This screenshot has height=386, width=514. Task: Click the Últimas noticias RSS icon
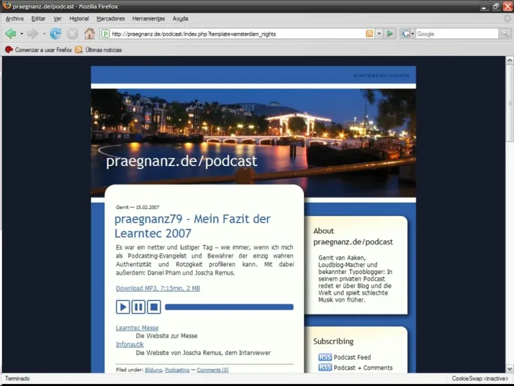pos(78,50)
